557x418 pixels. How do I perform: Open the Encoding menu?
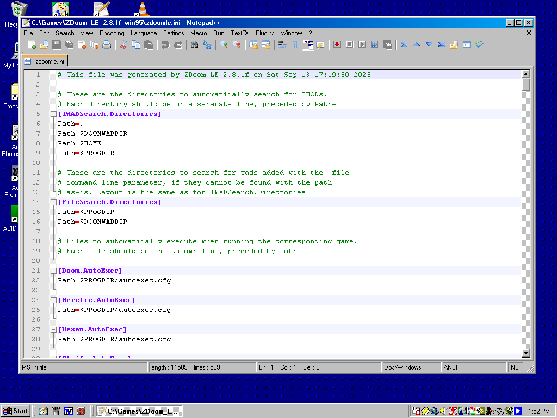112,33
